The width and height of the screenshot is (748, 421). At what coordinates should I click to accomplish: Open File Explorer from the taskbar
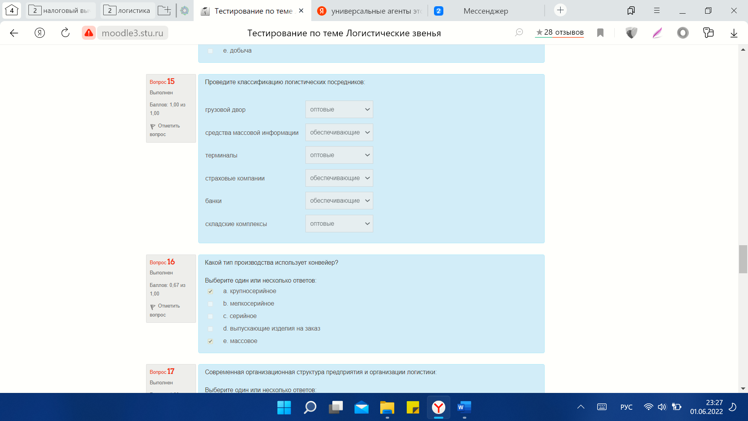click(387, 407)
